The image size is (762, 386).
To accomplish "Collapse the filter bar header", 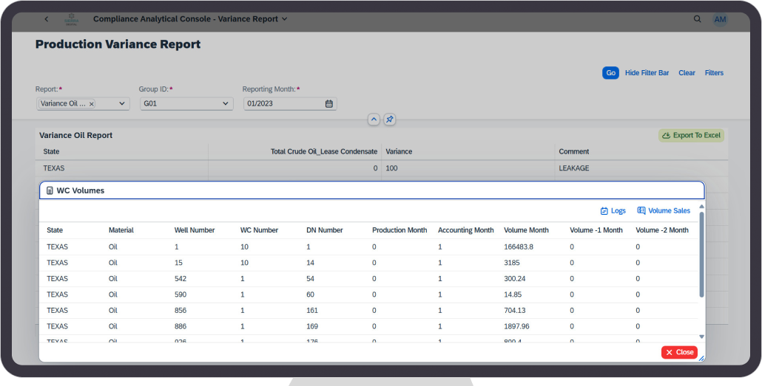I will (374, 120).
